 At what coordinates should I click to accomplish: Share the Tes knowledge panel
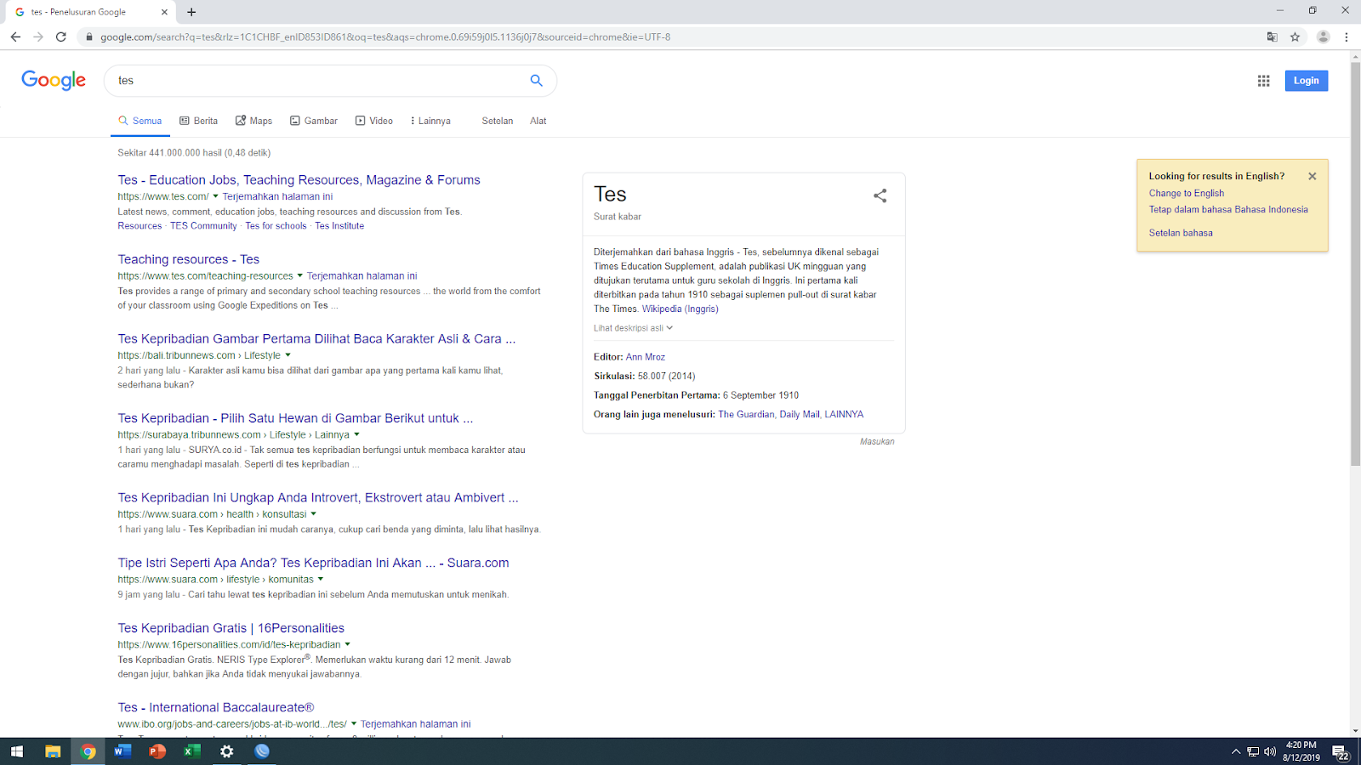point(880,195)
